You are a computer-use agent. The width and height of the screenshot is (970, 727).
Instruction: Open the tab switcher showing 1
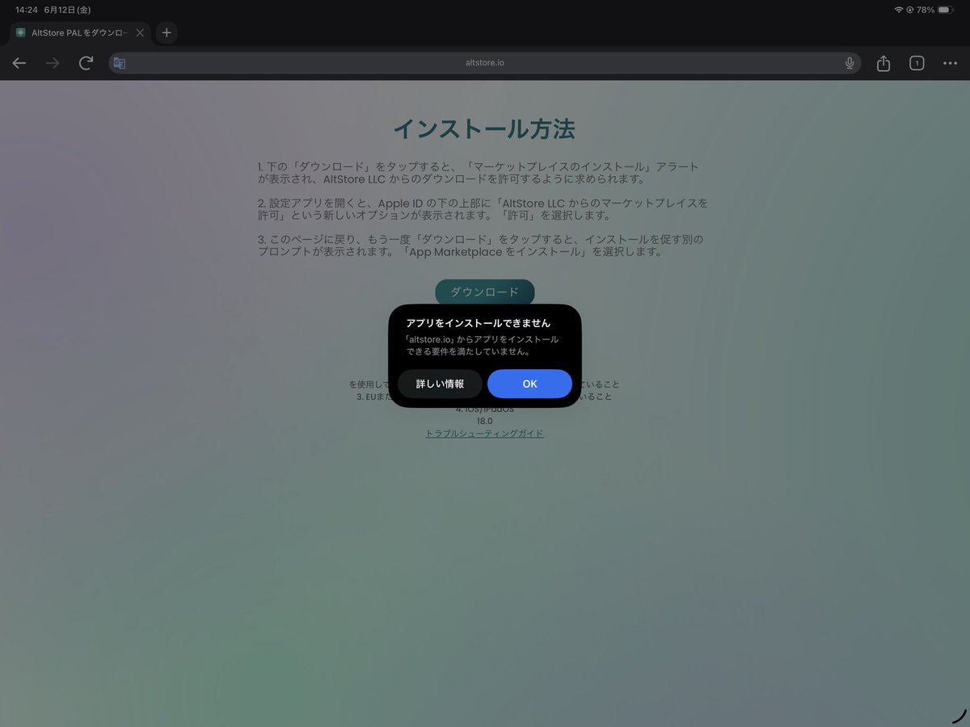(917, 63)
